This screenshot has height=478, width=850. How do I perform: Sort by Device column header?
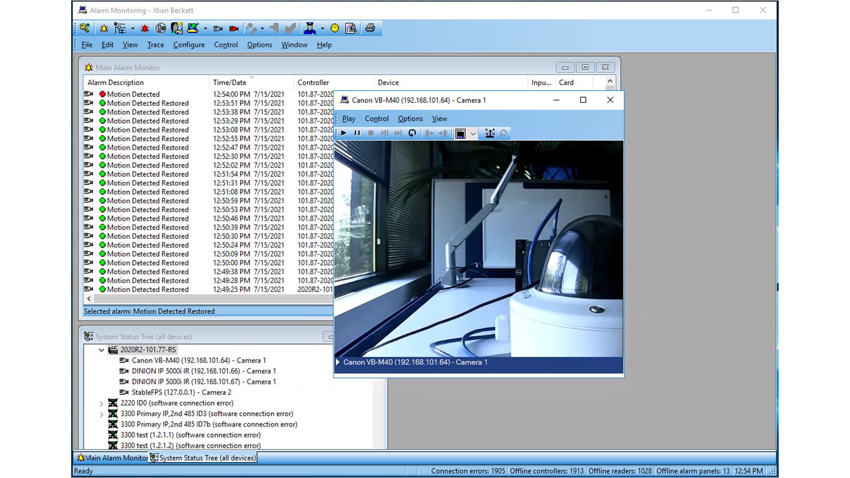[x=451, y=82]
